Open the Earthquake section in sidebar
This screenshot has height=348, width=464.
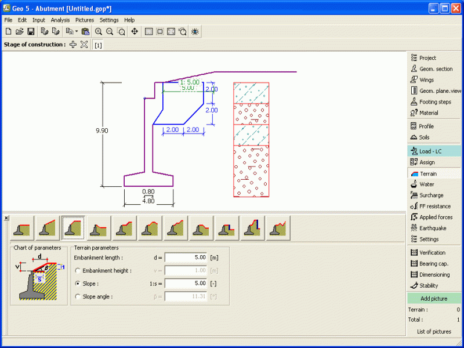pos(434,228)
